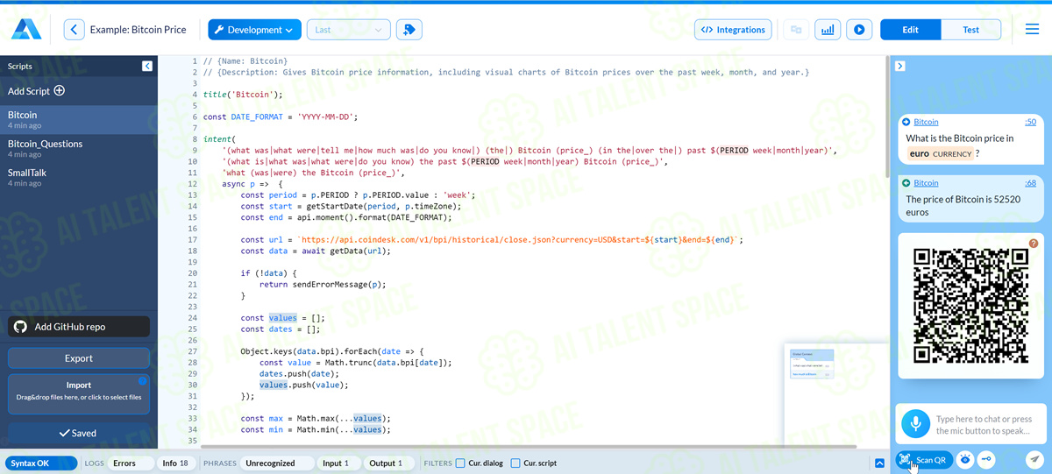Switch to Edit mode
Image resolution: width=1052 pixels, height=474 pixels.
pos(910,30)
